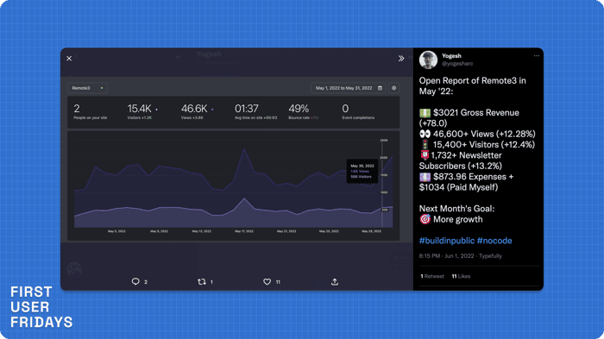Share the tweet via upload icon

click(335, 282)
